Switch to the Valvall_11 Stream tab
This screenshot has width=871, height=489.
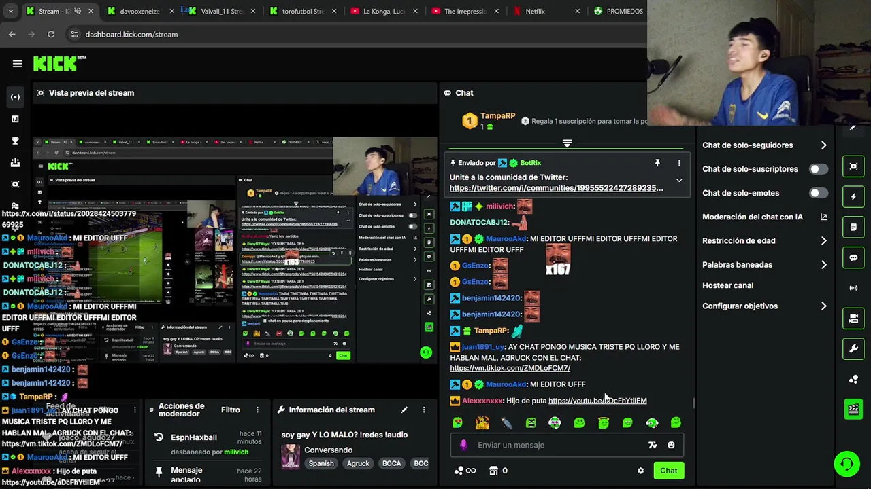(x=222, y=11)
